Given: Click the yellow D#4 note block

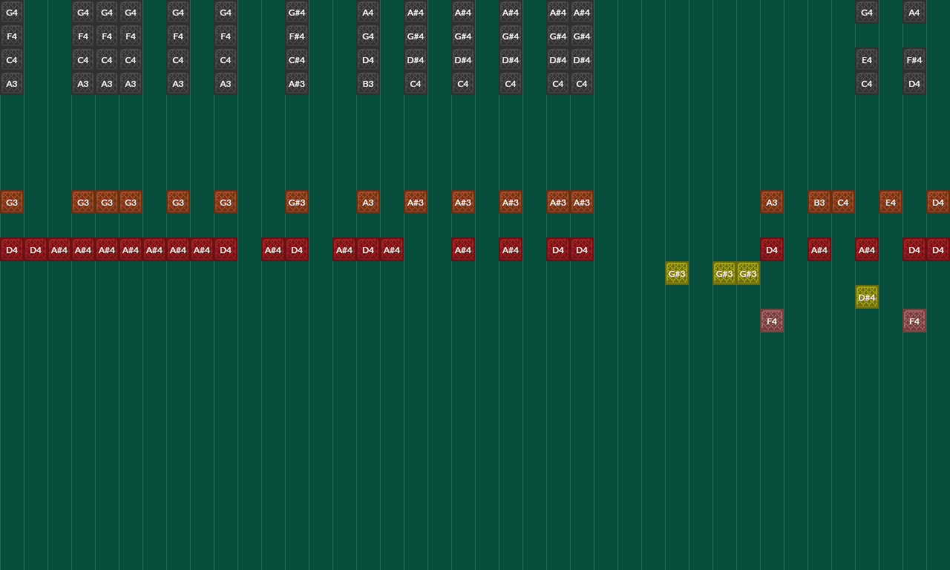Looking at the screenshot, I should (x=867, y=297).
